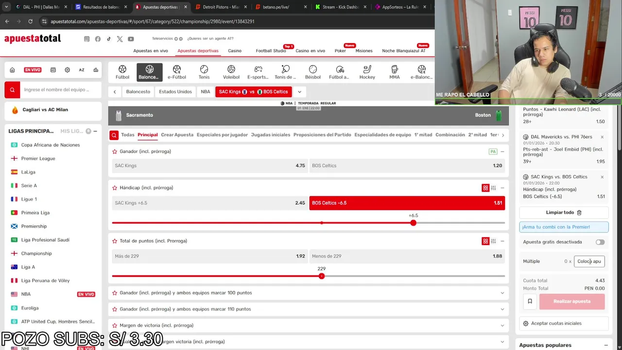The height and width of the screenshot is (350, 622).
Task: Deselect BOS Celtics -6.5 handicap odds
Action: [x=407, y=203]
